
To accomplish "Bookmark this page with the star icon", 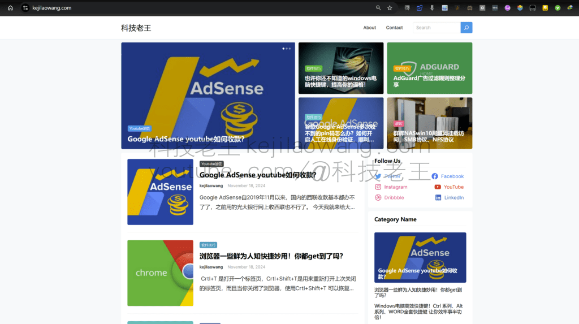I will pos(390,8).
